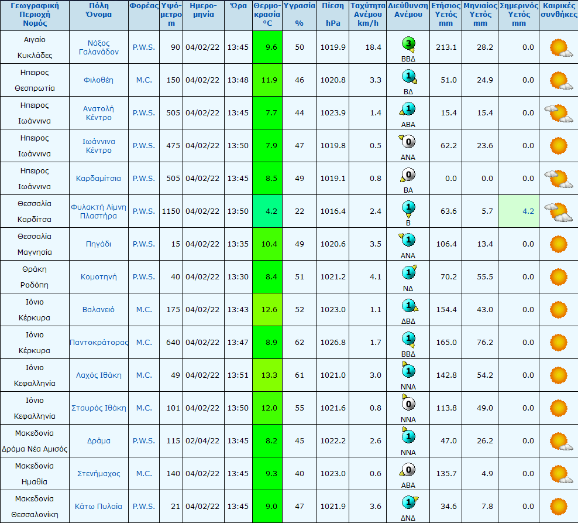Click the 12.6 temperature cell for Βαλανειό
This screenshot has height=523, width=578.
point(267,310)
